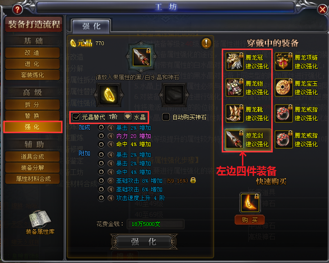329x263 pixels.
Task: Select the 腾龙铠 armor equipment icon
Action: (x=235, y=87)
